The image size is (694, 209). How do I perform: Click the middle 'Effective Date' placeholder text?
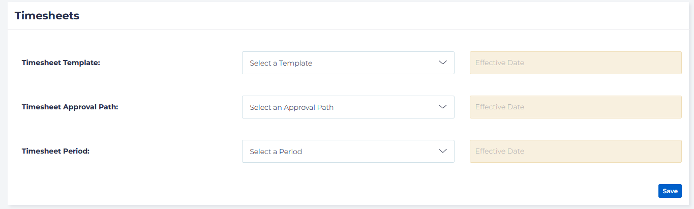click(499, 107)
